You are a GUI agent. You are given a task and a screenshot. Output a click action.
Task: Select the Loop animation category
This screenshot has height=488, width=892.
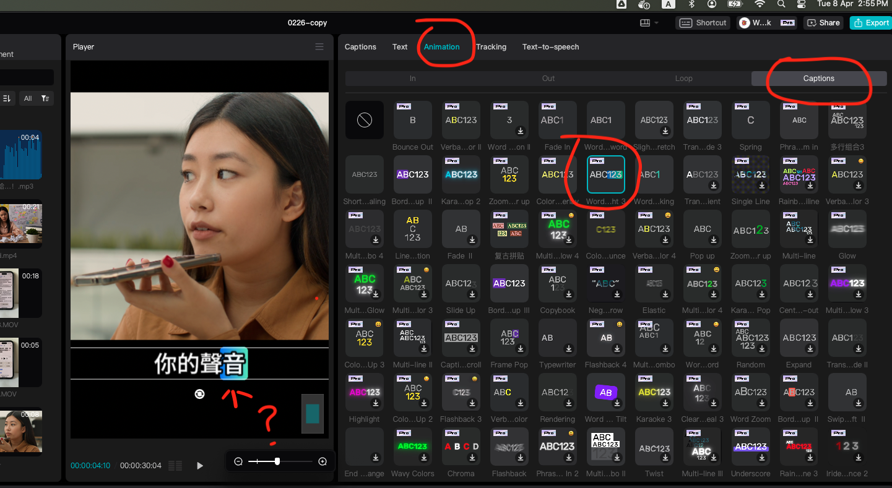point(683,79)
